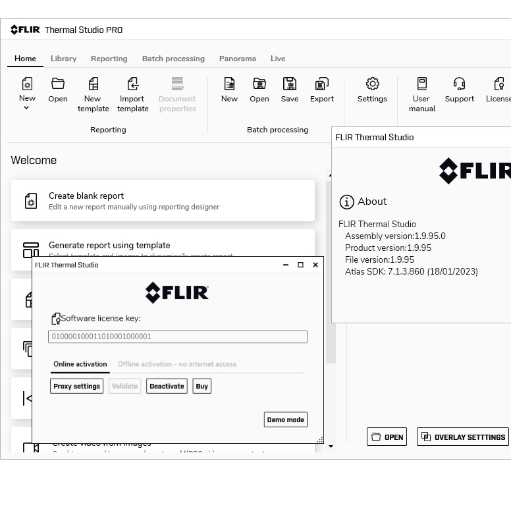Click the 'Assembly version:1.9.95.0' text
The height and width of the screenshot is (511, 511).
coord(395,236)
